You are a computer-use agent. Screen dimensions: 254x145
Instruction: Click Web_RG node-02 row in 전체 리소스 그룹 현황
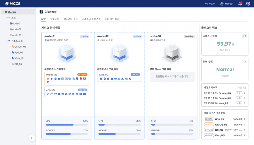225,135
